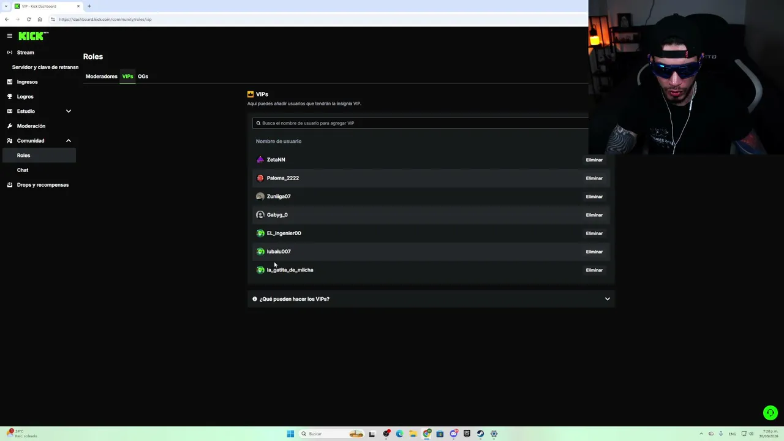Click the ENG language indicator
This screenshot has width=784, height=441.
(x=732, y=434)
